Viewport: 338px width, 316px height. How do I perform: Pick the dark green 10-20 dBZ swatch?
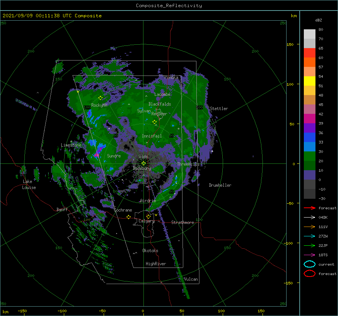tap(309, 165)
